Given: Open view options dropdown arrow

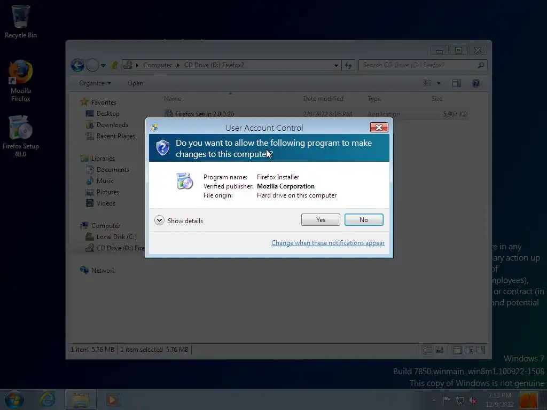Looking at the screenshot, I should [439, 83].
